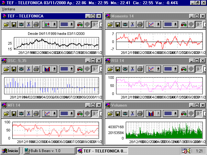Open file icon in Momento 14 window
The height and width of the screenshot is (155, 207).
coord(110,25)
